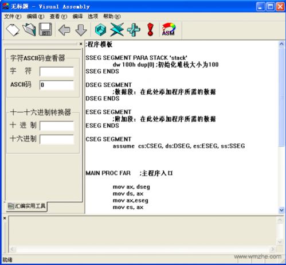Viewport: 286px width, 265px height.
Task: Close the left tools side panel
Action: [81, 44]
